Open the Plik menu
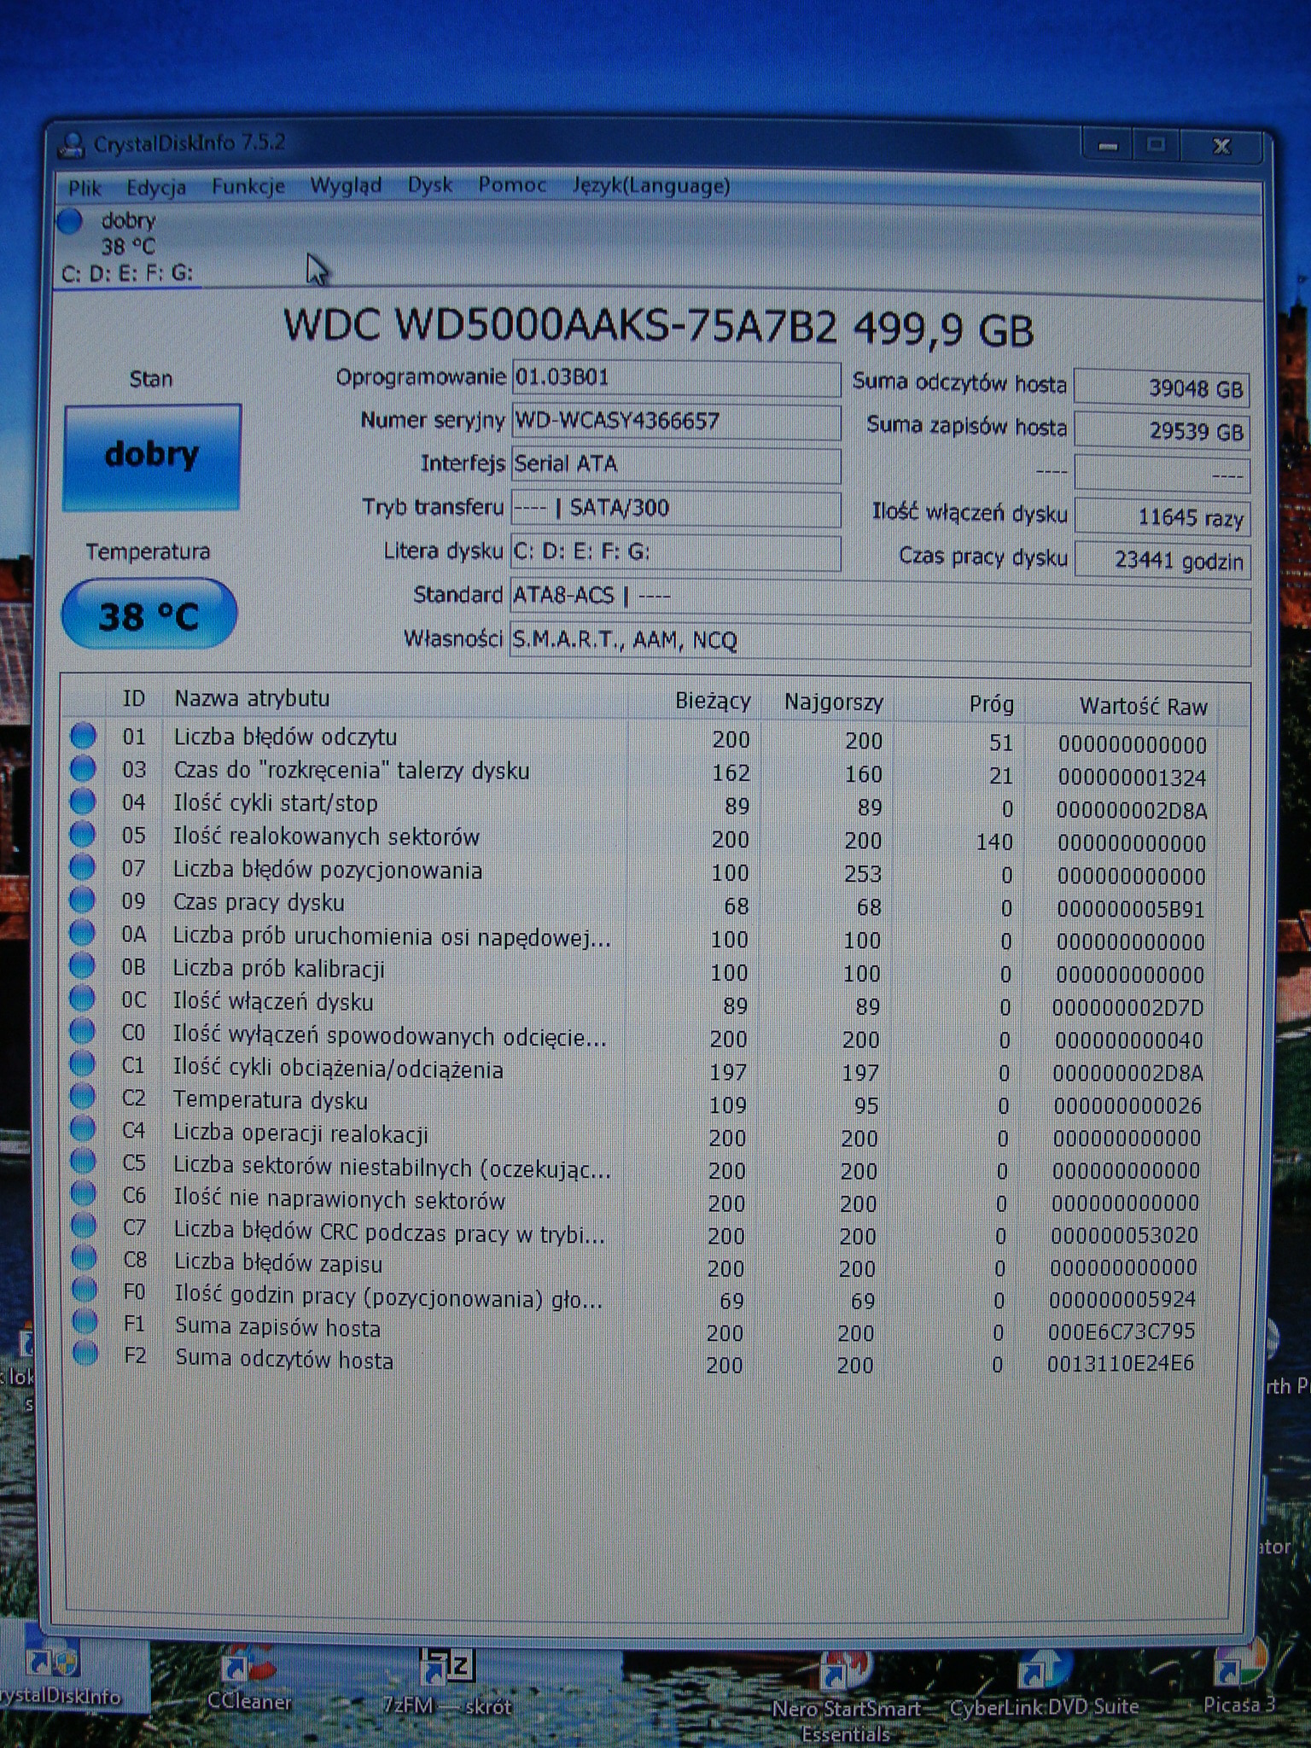 (x=84, y=188)
